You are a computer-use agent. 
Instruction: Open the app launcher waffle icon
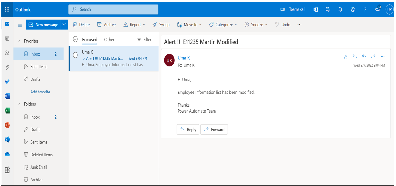click(x=7, y=9)
